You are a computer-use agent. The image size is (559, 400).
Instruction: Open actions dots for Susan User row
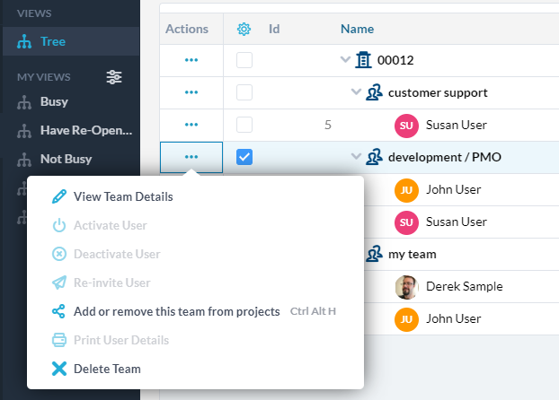[191, 125]
